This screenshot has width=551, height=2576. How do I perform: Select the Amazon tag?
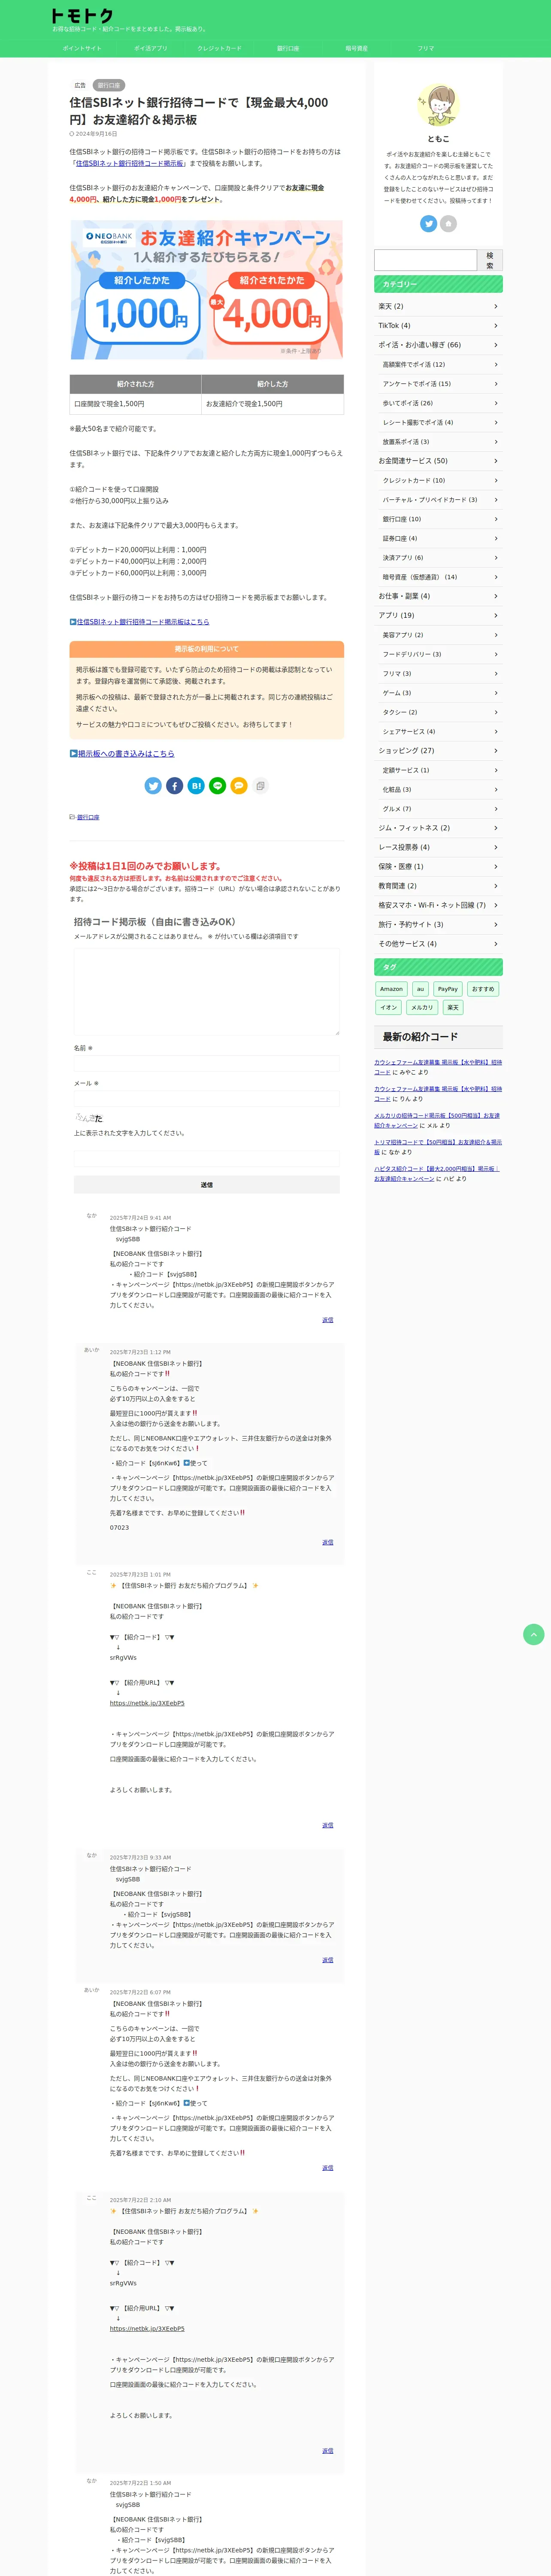[x=391, y=989]
